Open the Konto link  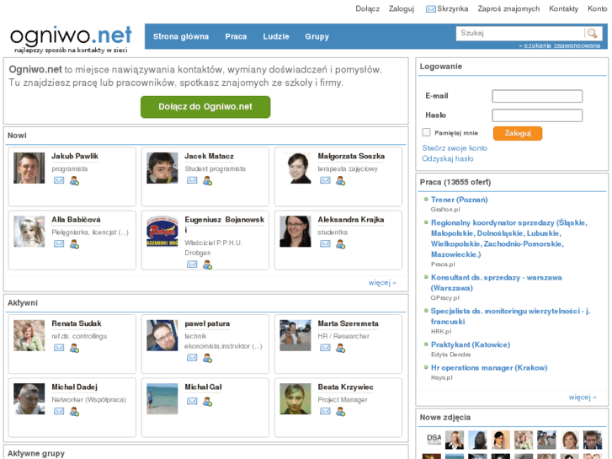pos(597,8)
